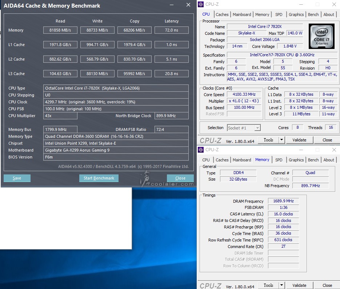The height and width of the screenshot is (289, 340).
Task: Expand Tools dropdown arrow in top CPU-Z window
Action: 281,140
